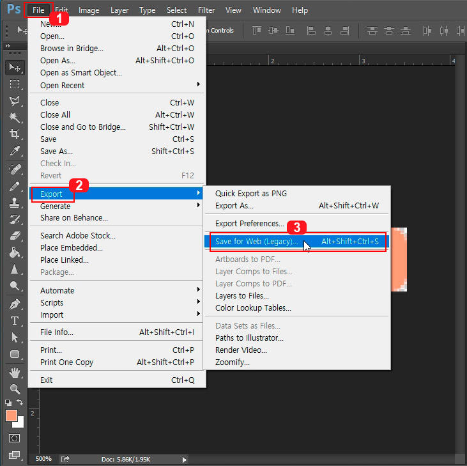
Task: Expand the toolbox panel double arrow
Action: point(8,45)
